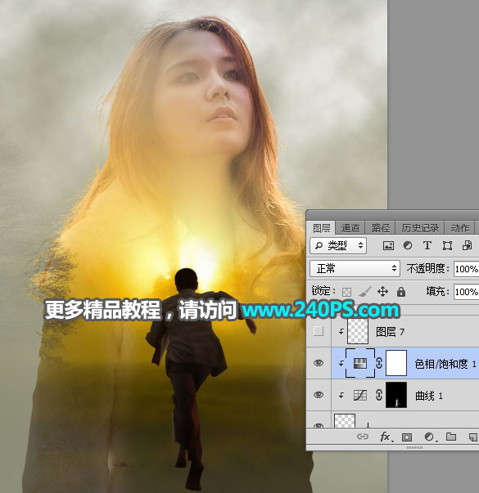
Task: Lock image pixels brush icon
Action: [x=364, y=291]
